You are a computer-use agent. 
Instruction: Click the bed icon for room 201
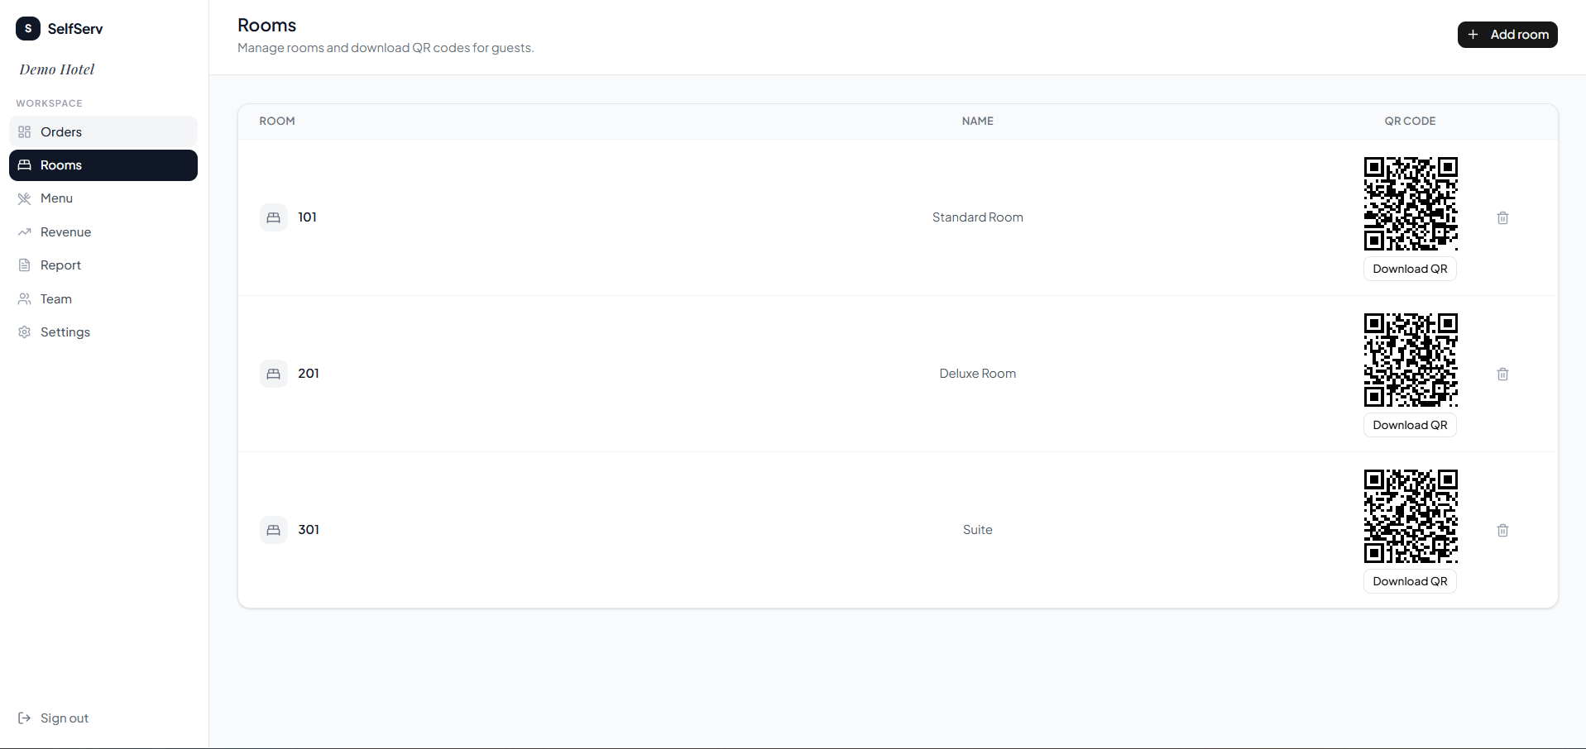(274, 374)
